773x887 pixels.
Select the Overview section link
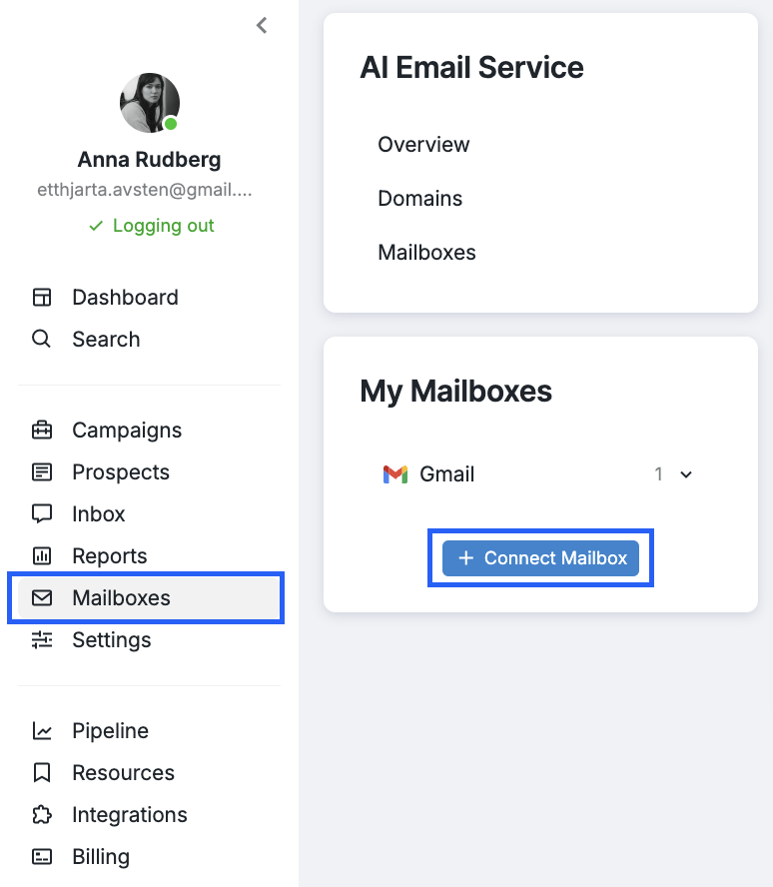423,144
